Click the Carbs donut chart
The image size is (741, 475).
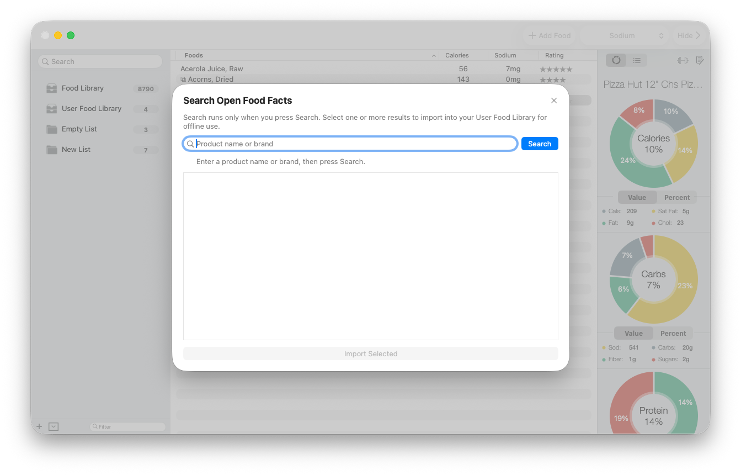click(654, 279)
